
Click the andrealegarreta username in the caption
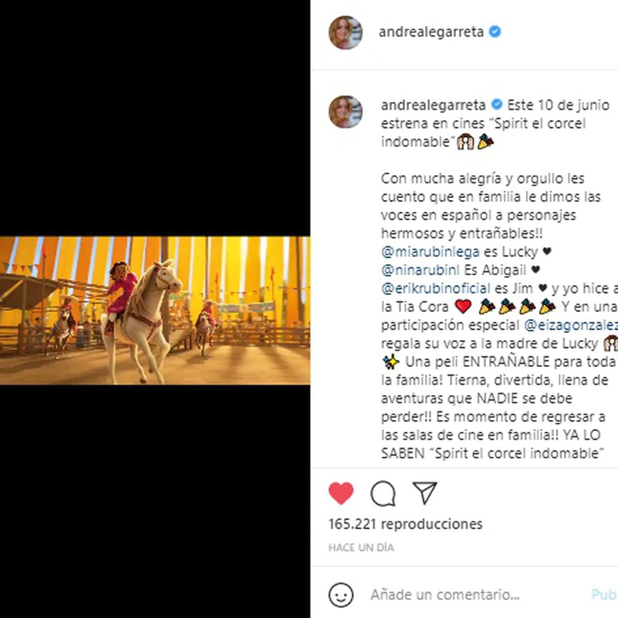click(x=433, y=105)
